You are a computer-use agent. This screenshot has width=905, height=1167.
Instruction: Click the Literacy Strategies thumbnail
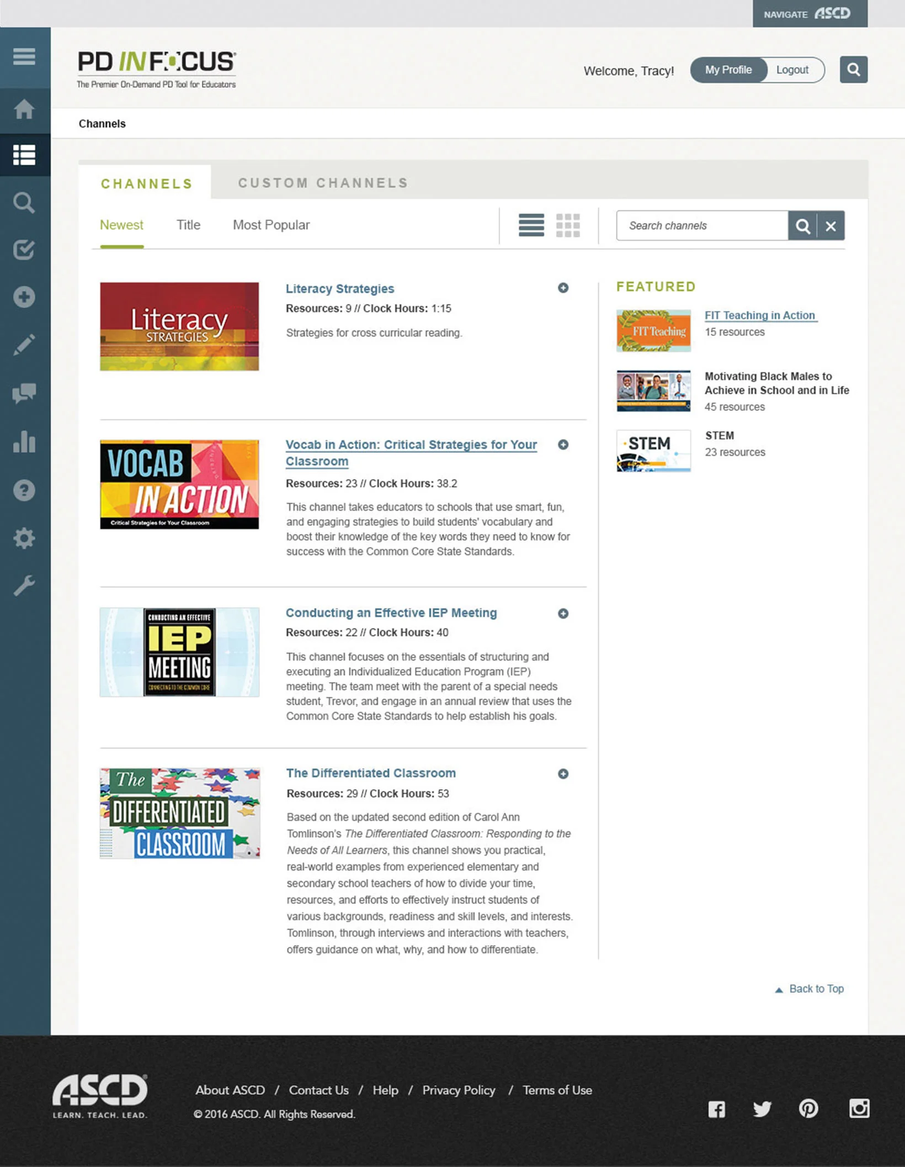(x=179, y=326)
